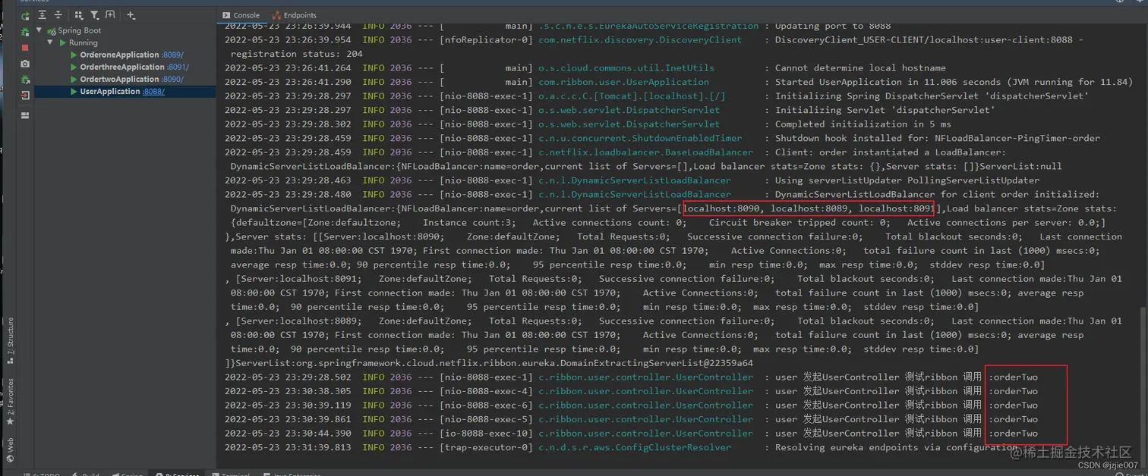Click the [trap-executor-0] thread name
The height and width of the screenshot is (476, 1148).
pos(486,447)
